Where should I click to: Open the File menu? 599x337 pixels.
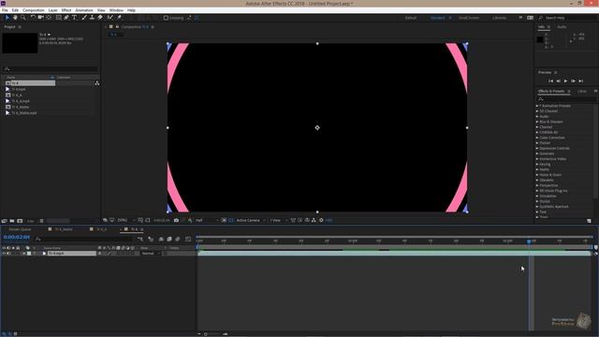(x=5, y=10)
